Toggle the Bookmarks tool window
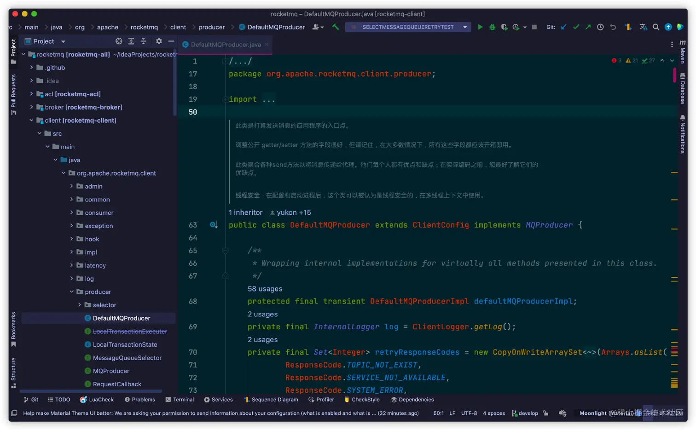The width and height of the screenshot is (696, 430). 13,329
